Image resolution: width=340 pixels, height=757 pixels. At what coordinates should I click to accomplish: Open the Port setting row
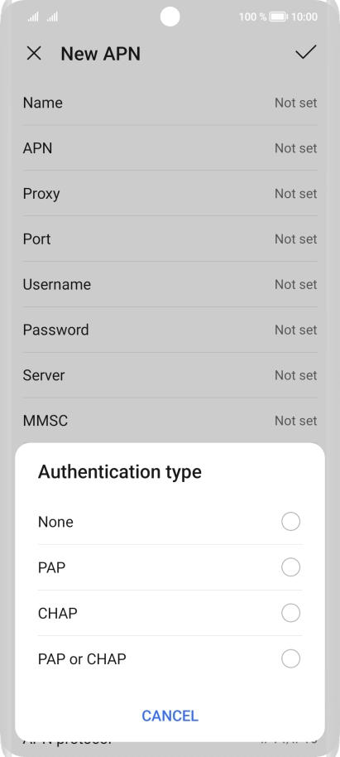[170, 239]
